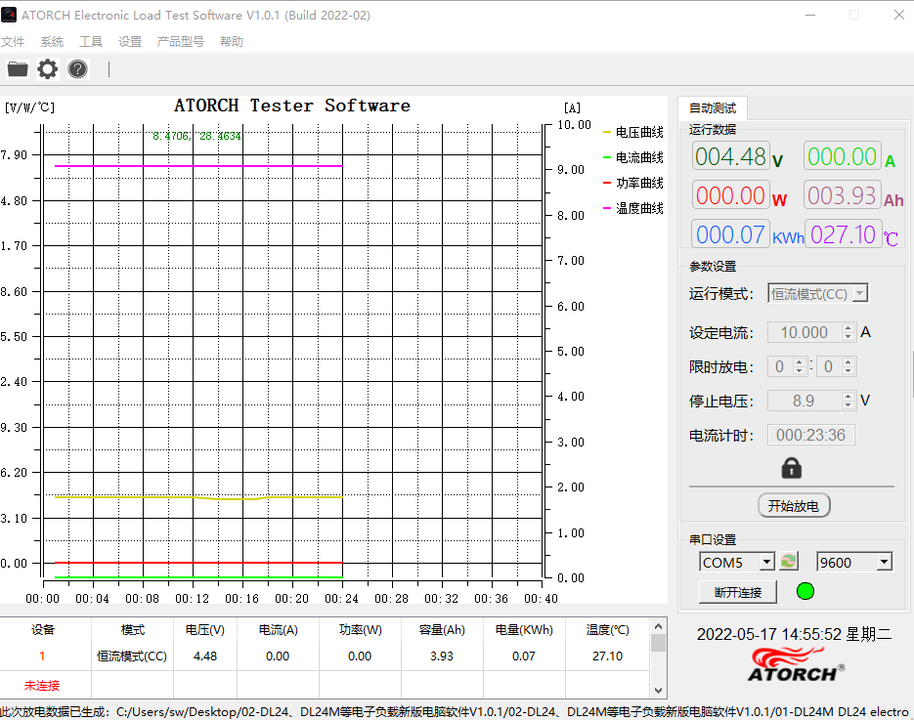Click the table scrollbar up arrow

click(x=658, y=626)
